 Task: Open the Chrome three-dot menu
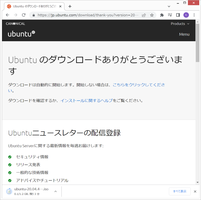pyautogui.click(x=194, y=15)
